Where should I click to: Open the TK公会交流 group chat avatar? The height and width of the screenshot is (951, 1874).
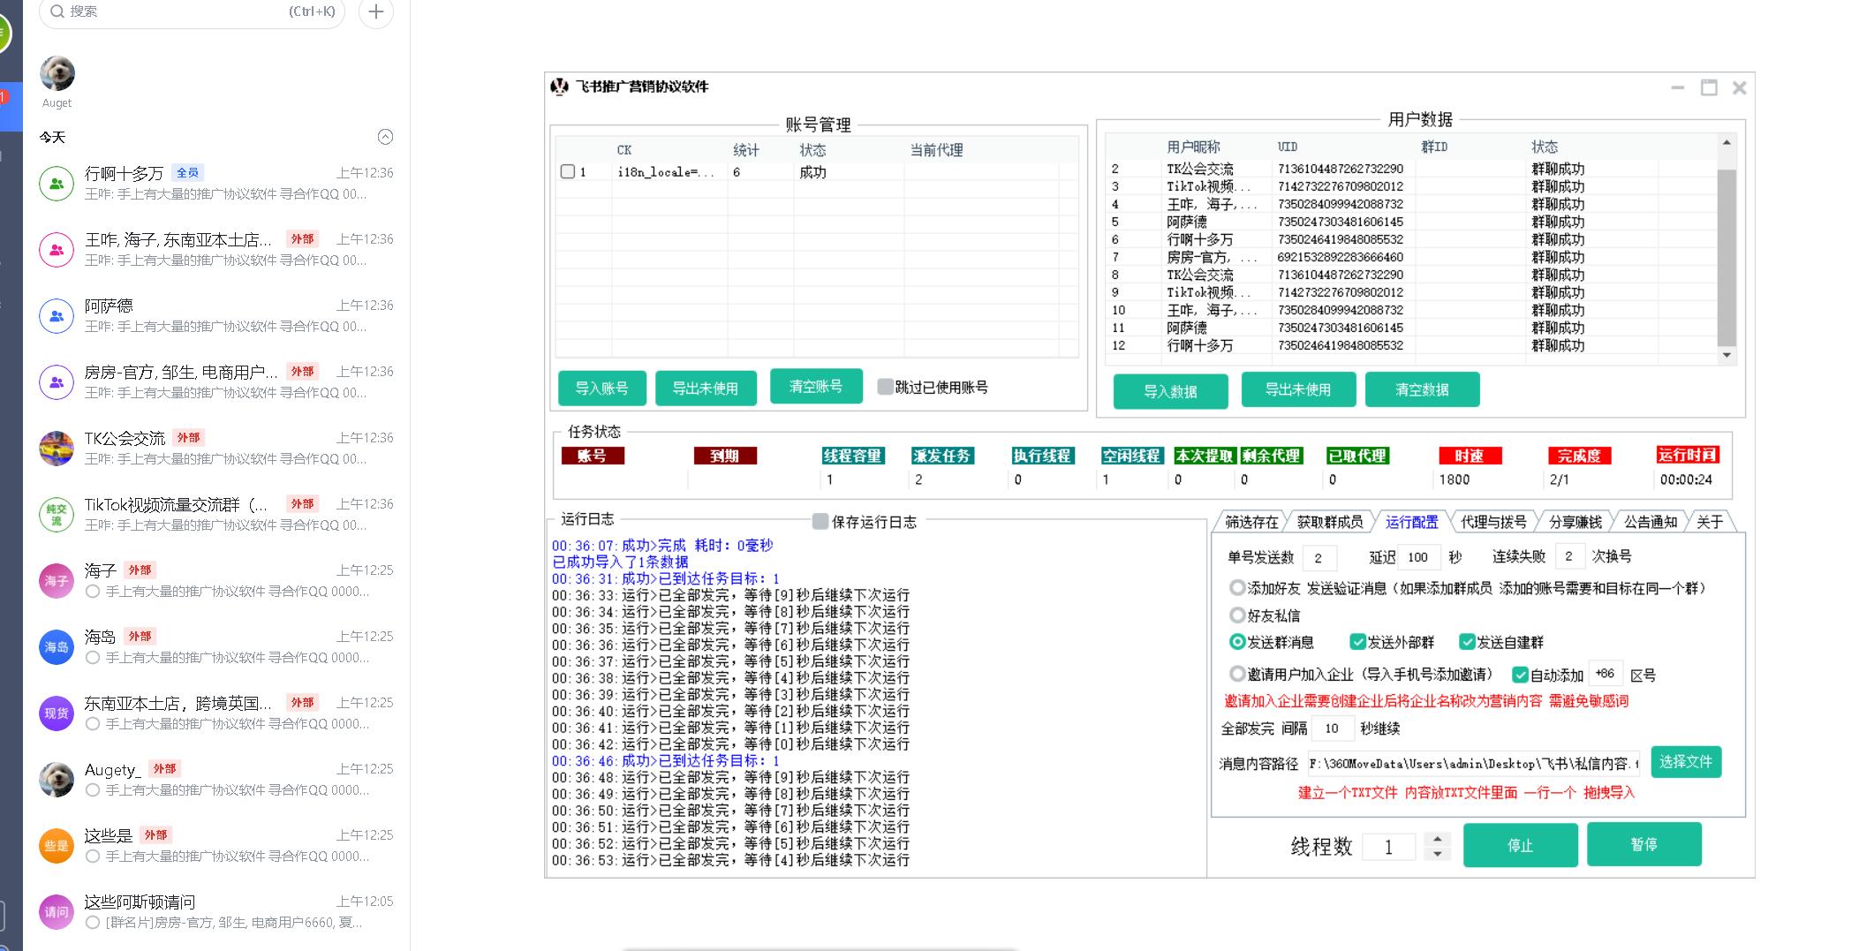pos(57,449)
